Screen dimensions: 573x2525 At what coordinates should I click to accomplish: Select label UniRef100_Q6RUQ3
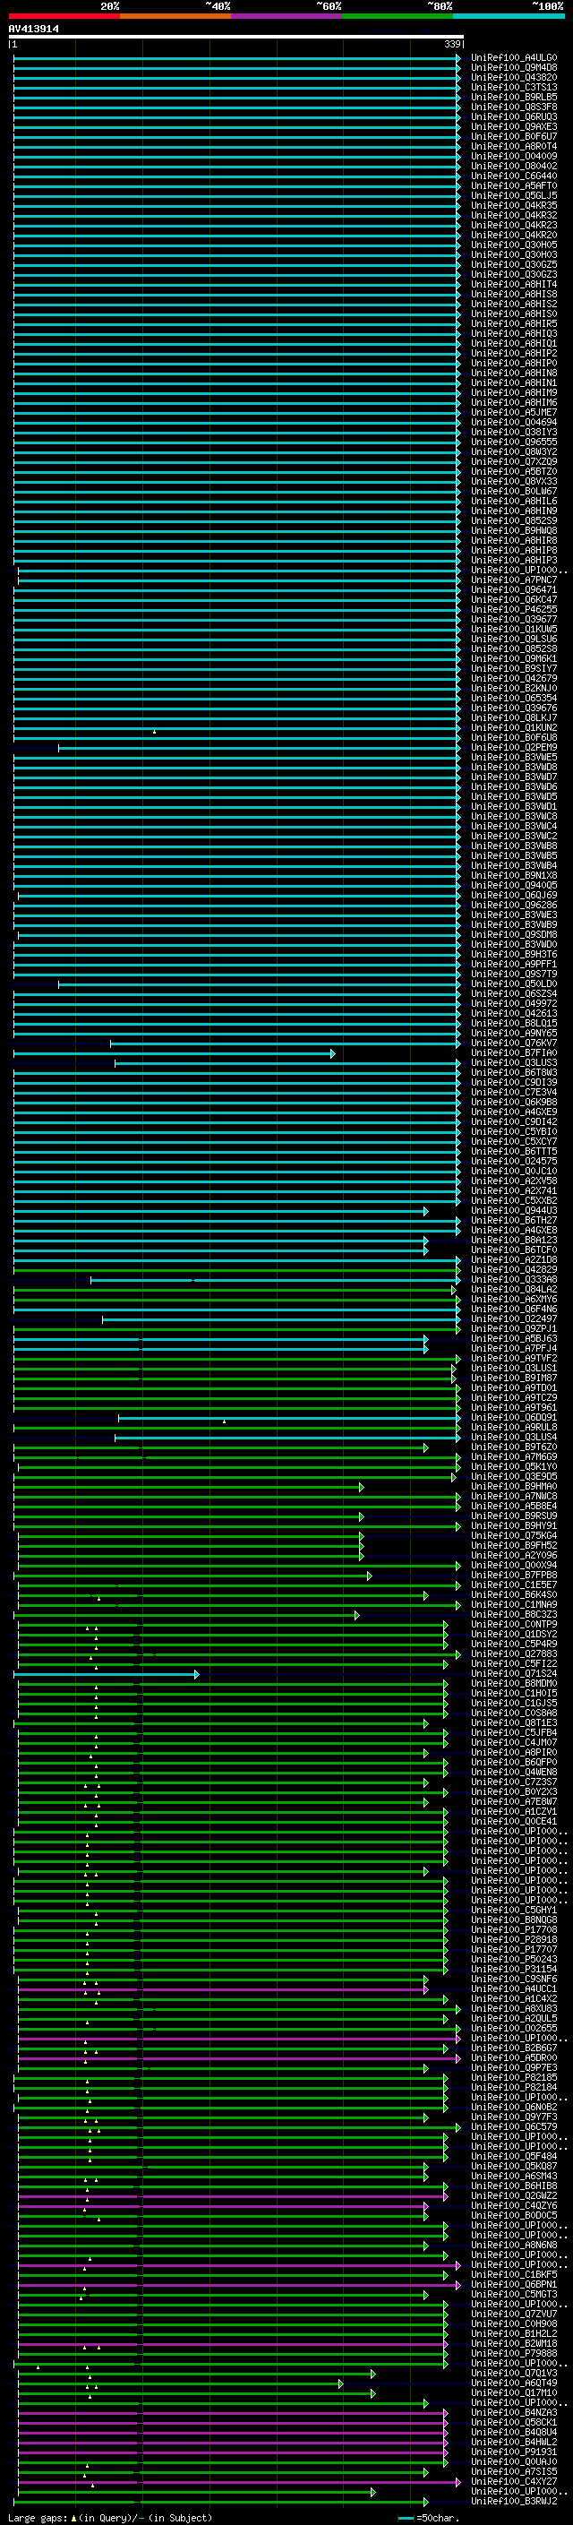coord(514,116)
